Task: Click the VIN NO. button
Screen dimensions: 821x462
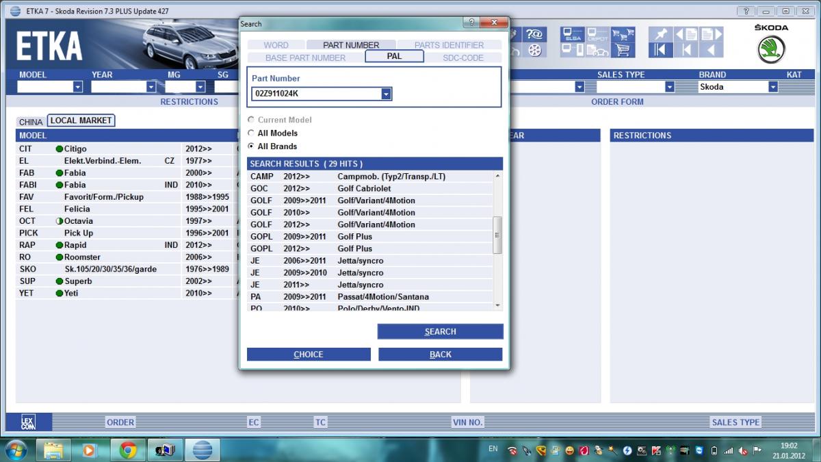Action: click(x=468, y=422)
